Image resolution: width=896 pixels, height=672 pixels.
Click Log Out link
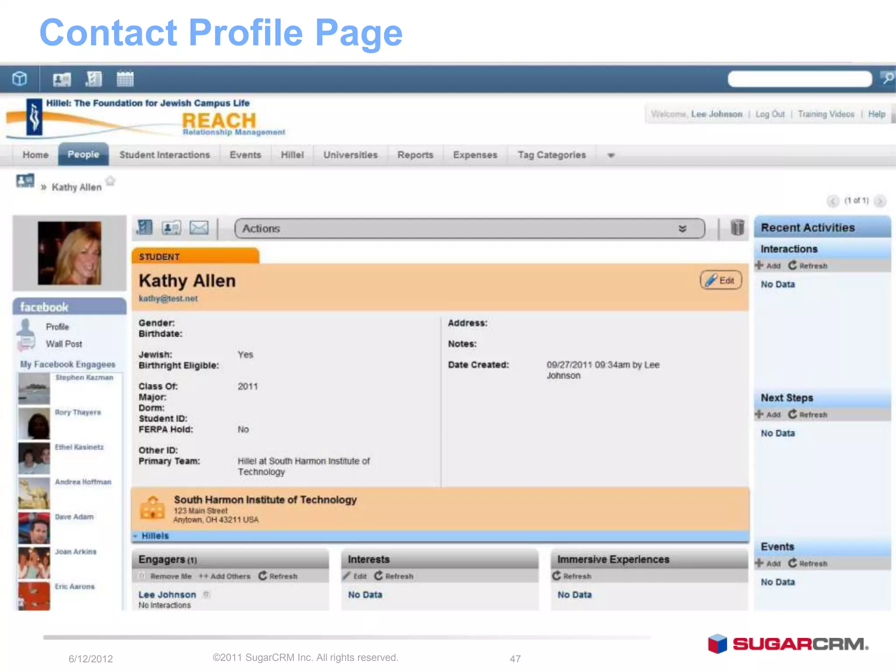pos(770,114)
